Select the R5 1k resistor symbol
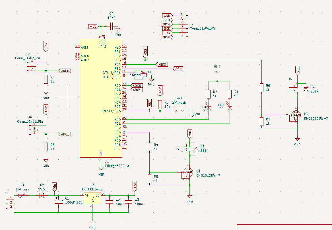 click(x=261, y=88)
